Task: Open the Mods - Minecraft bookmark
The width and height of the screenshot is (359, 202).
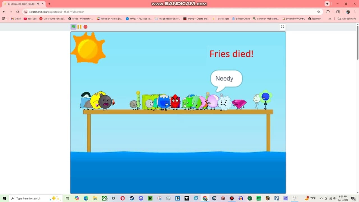Action: pos(80,19)
